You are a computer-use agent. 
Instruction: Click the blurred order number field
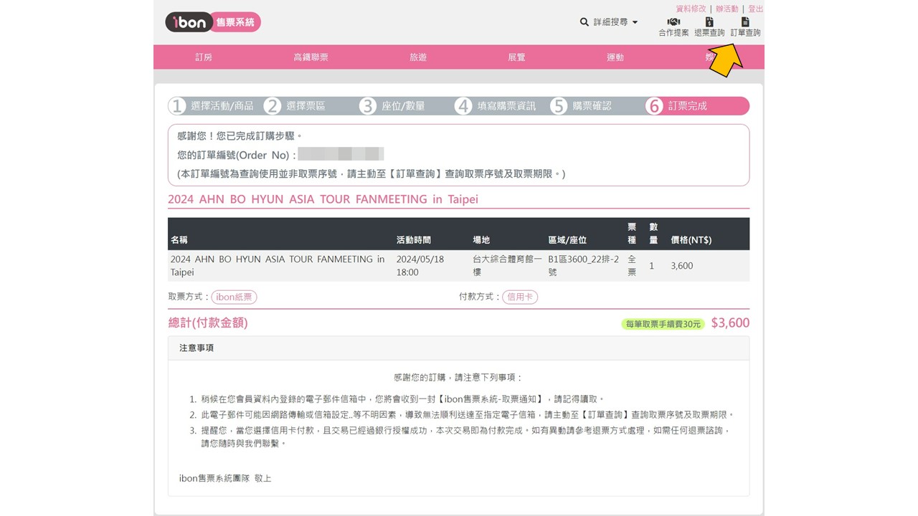(341, 154)
